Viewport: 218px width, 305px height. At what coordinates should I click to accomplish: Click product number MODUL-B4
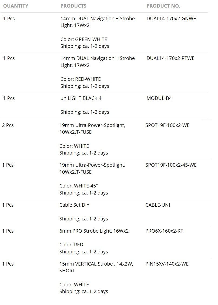[x=159, y=98]
